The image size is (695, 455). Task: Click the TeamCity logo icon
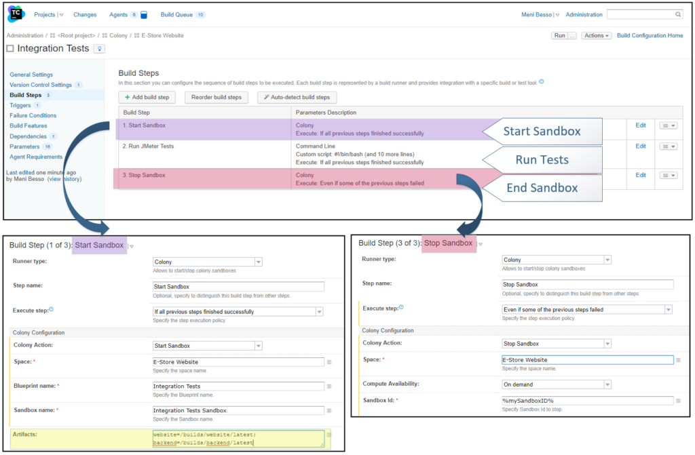16,14
